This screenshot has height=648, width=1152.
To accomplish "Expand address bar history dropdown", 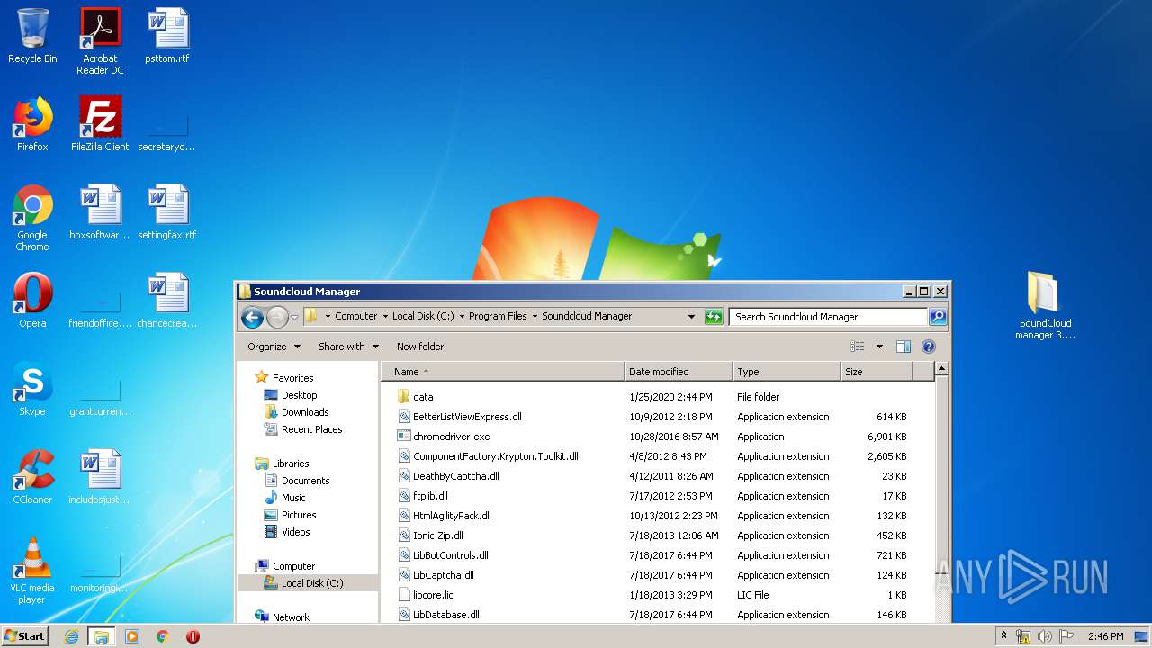I will [691, 317].
